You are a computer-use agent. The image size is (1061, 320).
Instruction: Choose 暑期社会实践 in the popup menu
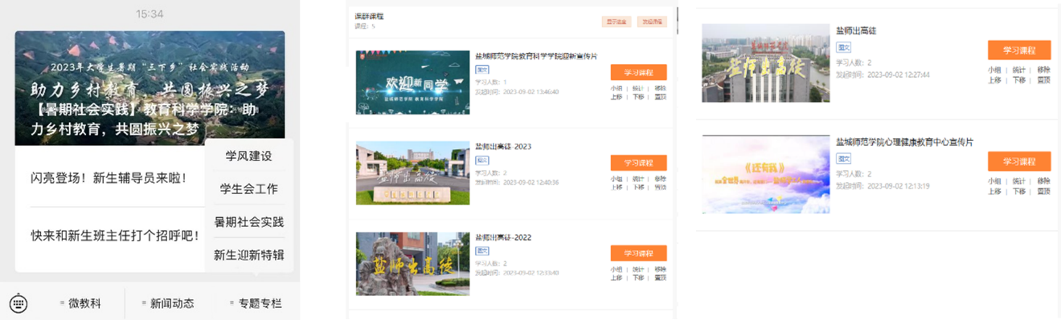click(248, 222)
